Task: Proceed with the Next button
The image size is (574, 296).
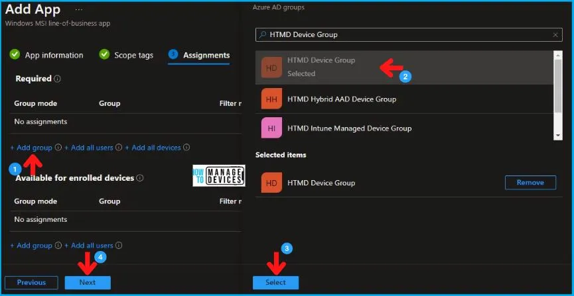Action: (x=88, y=283)
